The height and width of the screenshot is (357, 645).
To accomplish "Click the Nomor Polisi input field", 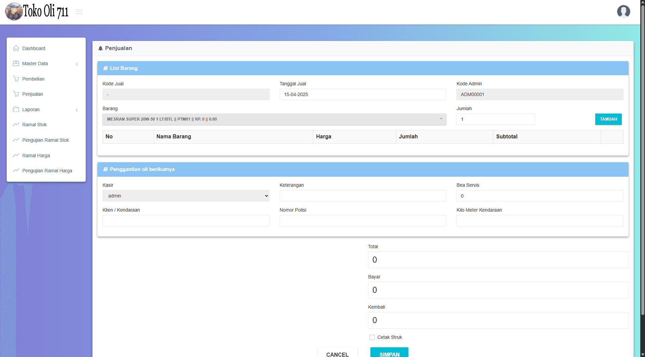I will (x=363, y=221).
